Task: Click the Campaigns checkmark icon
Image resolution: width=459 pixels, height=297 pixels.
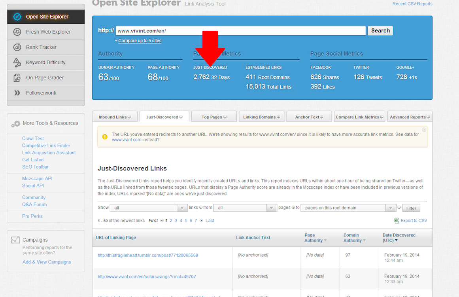Action: pyautogui.click(x=15, y=240)
